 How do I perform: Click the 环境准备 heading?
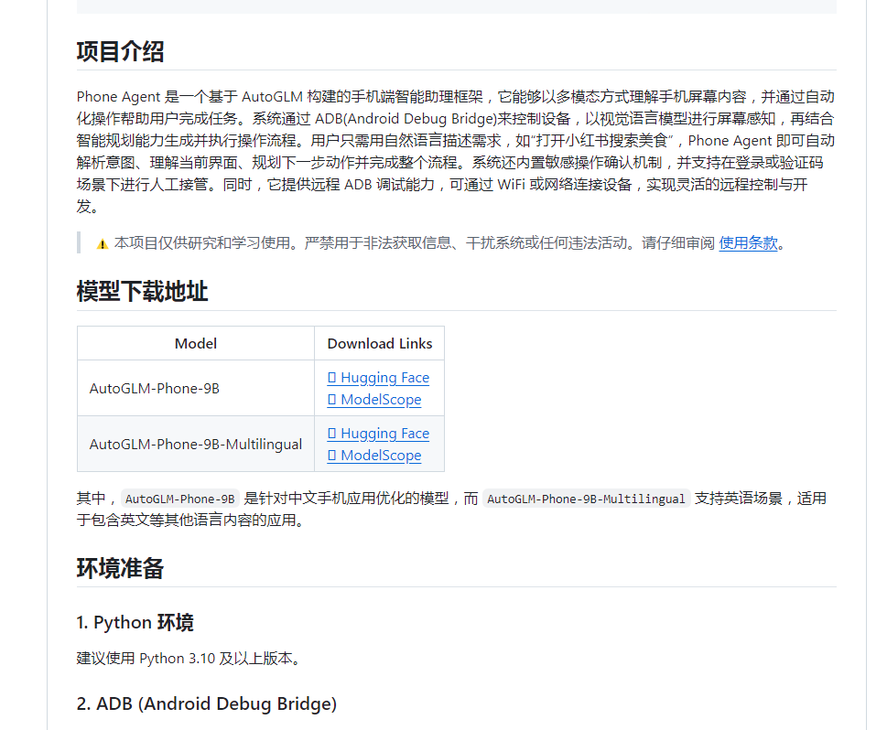tap(120, 568)
